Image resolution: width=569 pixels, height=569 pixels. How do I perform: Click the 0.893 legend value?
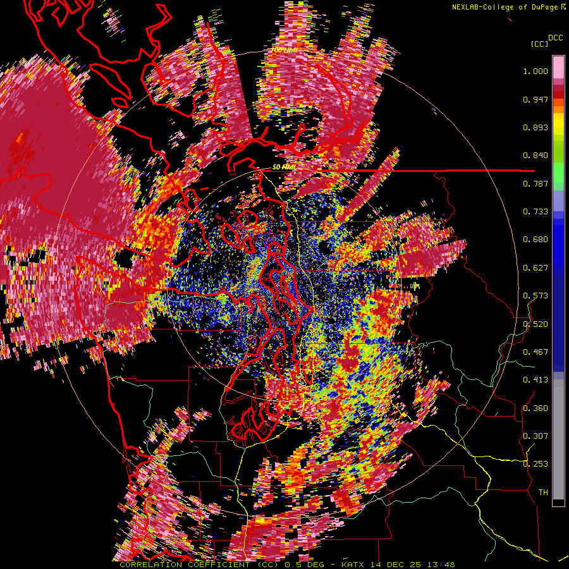click(535, 127)
